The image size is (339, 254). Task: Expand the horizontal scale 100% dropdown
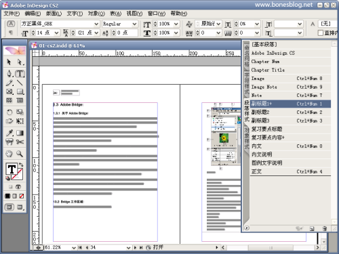pos(176,33)
